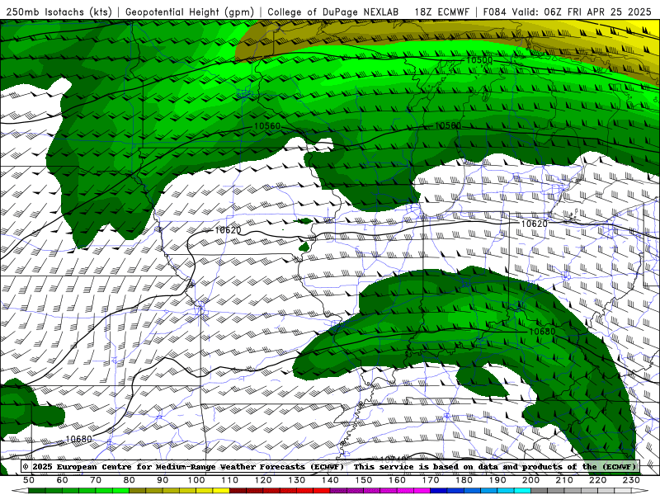Click the 160 value on the color scale
Screen dimensions: 660x495
coord(397,480)
